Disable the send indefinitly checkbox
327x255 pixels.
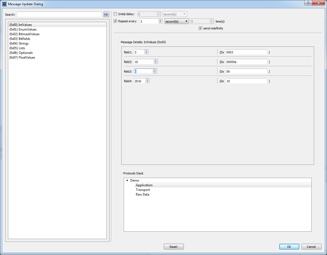tap(200, 28)
